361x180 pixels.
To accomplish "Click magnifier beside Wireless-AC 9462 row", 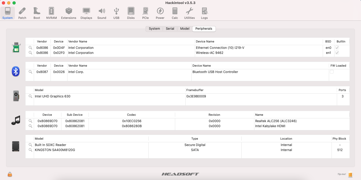I will pyautogui.click(x=30, y=53).
